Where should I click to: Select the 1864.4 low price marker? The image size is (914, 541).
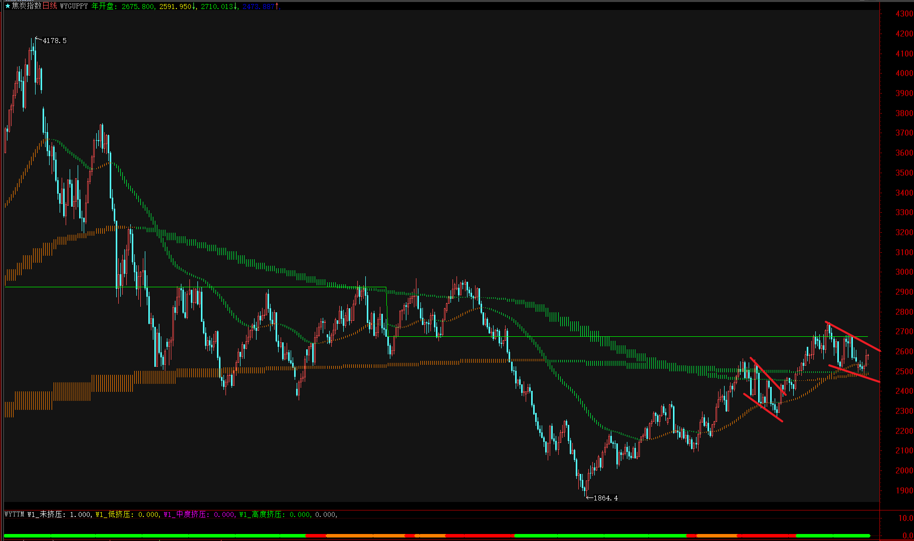605,498
